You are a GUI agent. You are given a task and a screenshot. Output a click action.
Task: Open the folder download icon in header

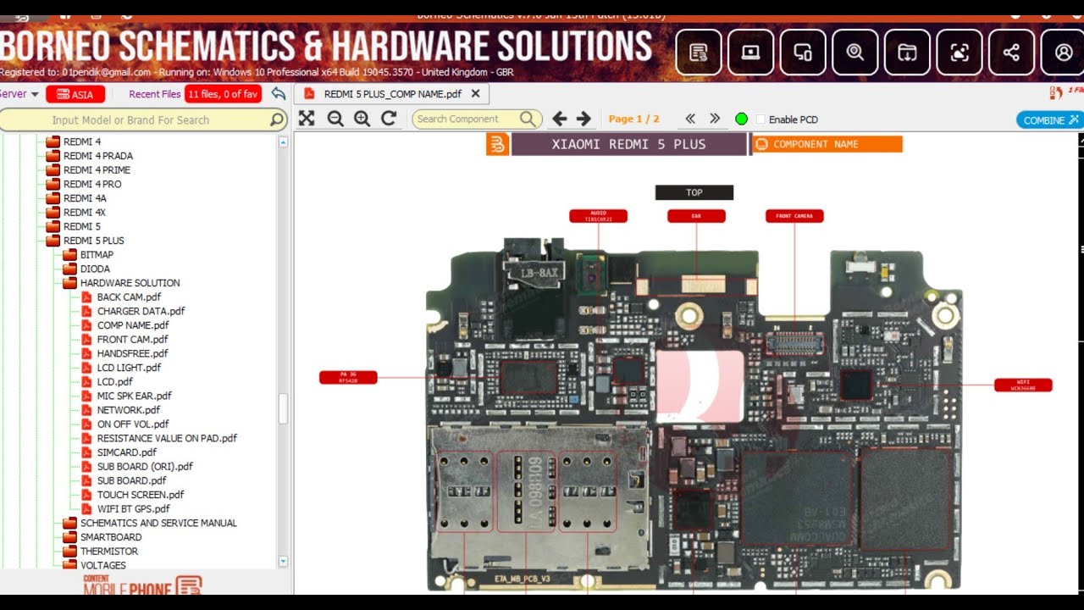pyautogui.click(x=907, y=53)
